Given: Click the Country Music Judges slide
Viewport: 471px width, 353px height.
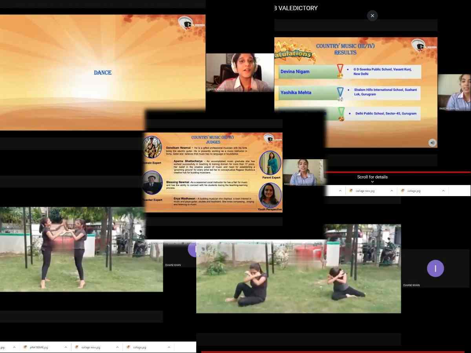Looking at the screenshot, I should click(212, 173).
